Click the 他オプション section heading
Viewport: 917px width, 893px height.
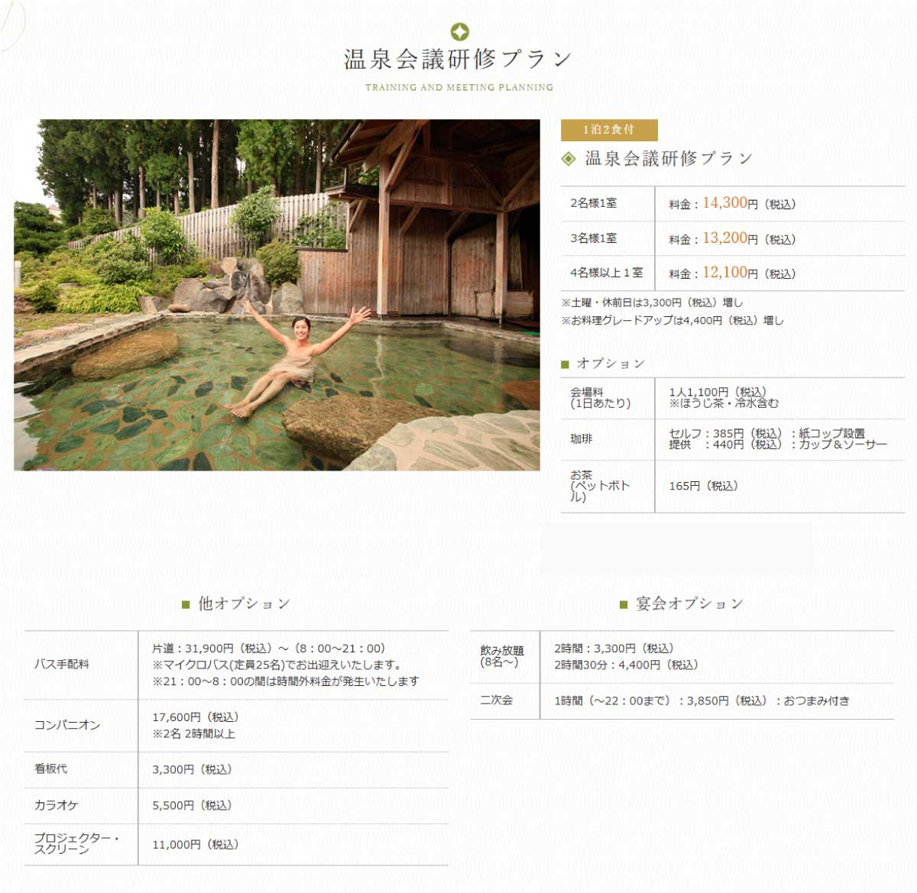pos(245,604)
